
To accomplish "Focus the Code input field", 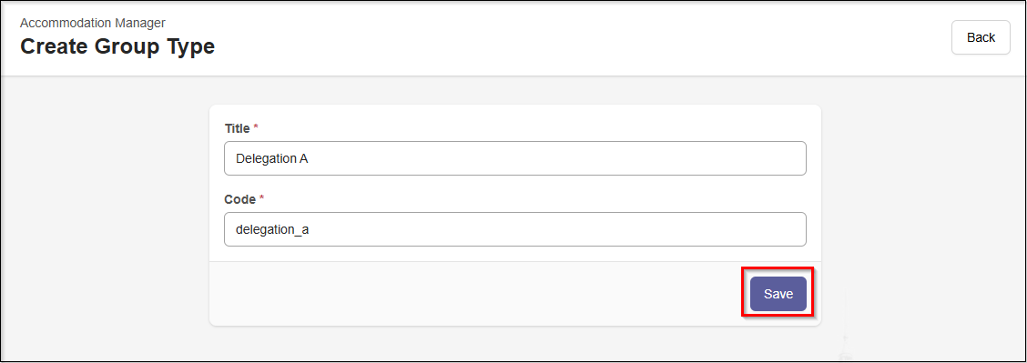I will [514, 229].
